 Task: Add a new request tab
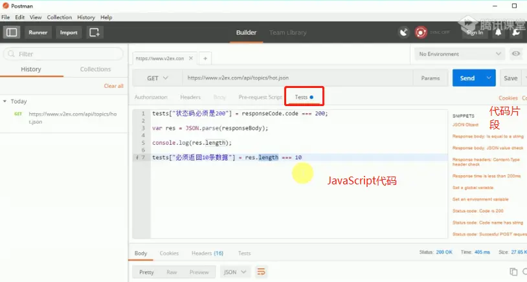point(205,58)
